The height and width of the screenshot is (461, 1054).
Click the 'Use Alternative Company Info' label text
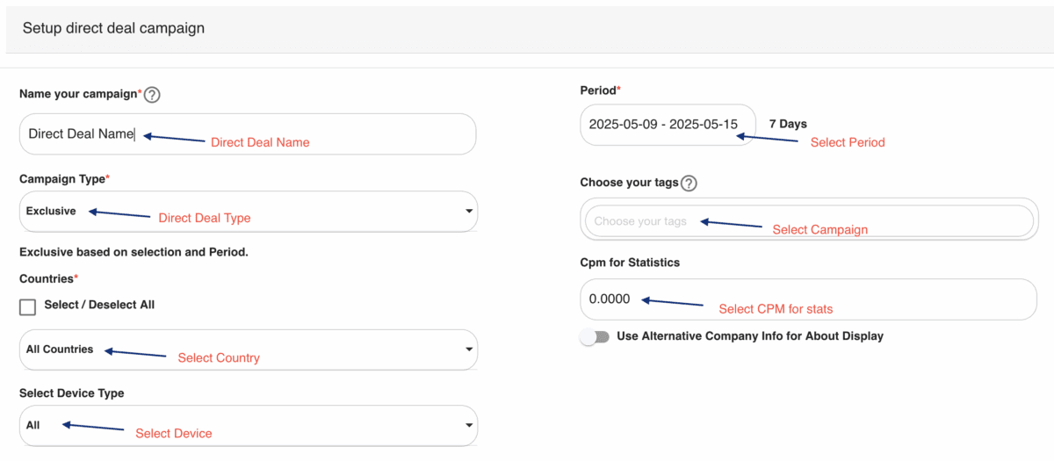tap(750, 336)
